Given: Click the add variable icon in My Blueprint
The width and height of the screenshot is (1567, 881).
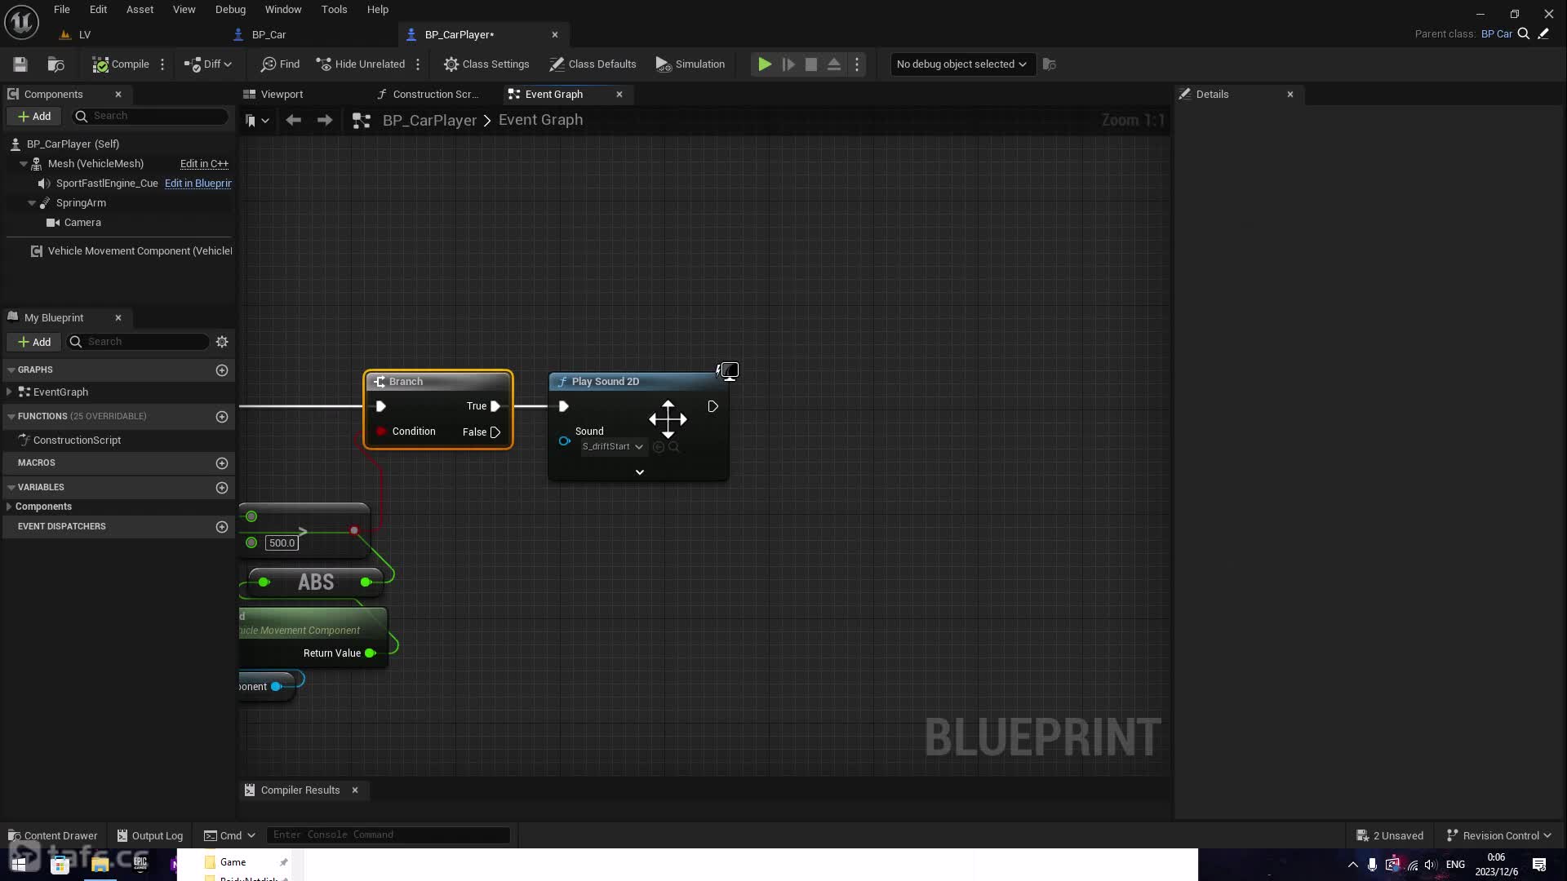Looking at the screenshot, I should click(x=222, y=486).
